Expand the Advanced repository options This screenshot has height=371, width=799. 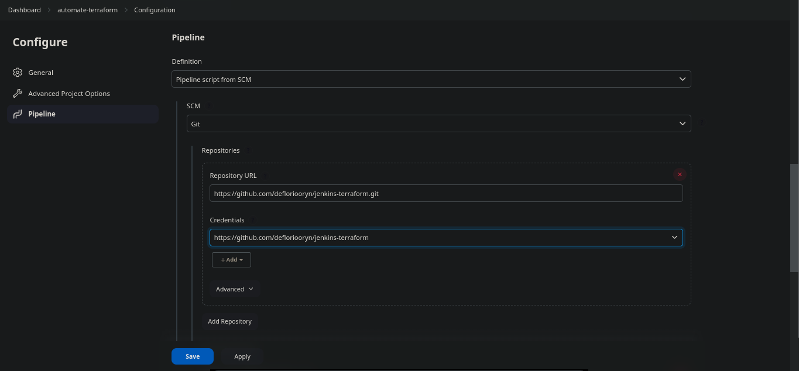234,289
